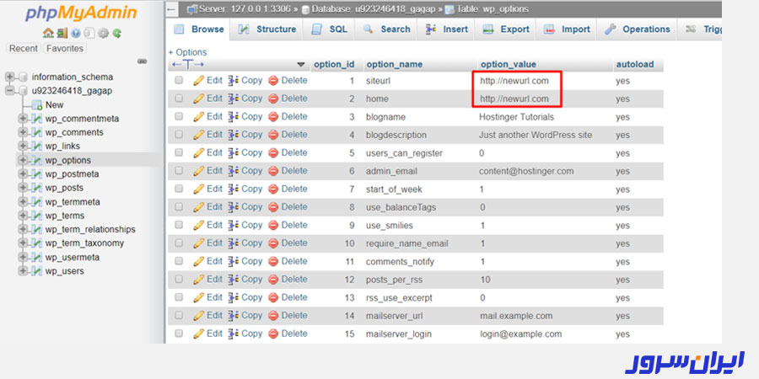Tick the checkbox for the comments_notify row

tap(179, 261)
